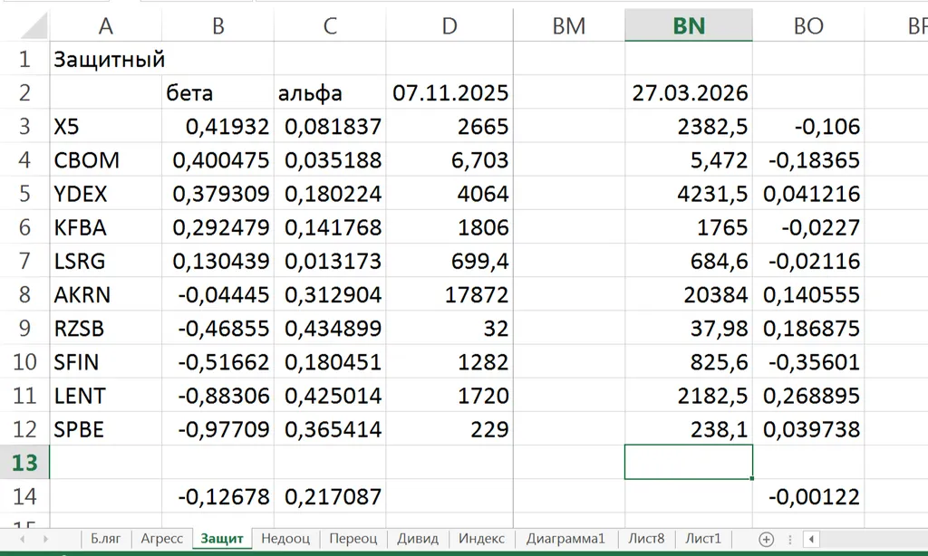Image resolution: width=928 pixels, height=556 pixels.
Task: Select column C header
Action: (x=330, y=25)
